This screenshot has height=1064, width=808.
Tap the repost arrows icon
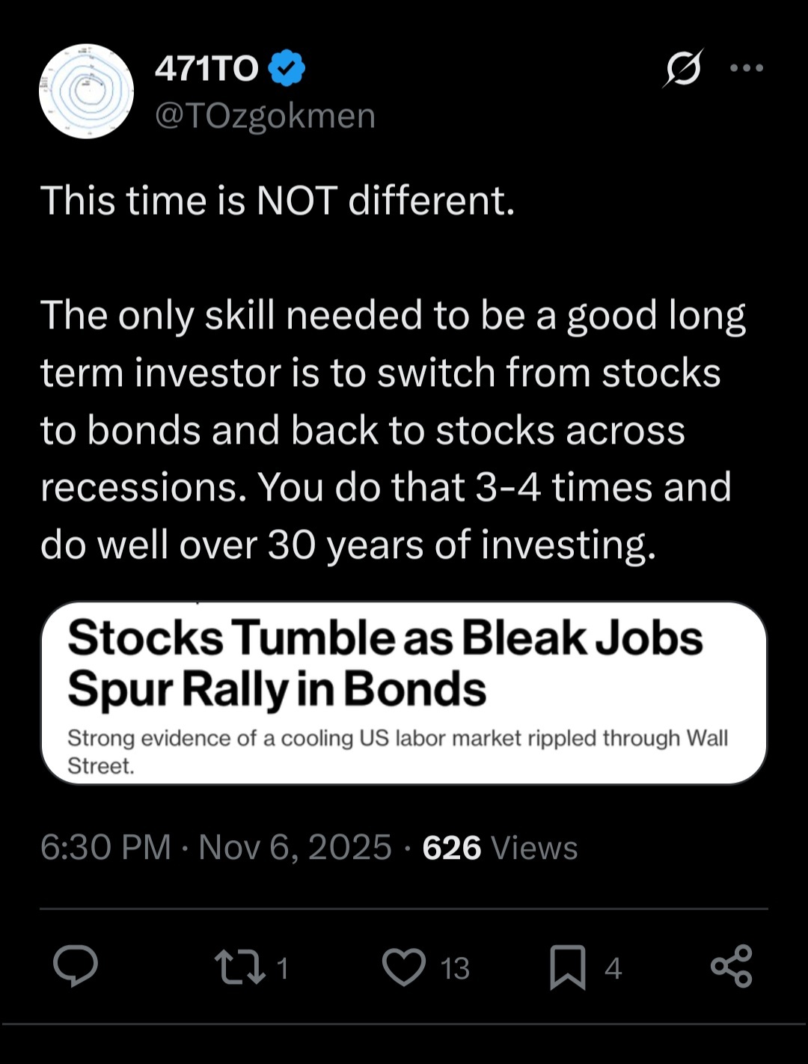pos(239,967)
